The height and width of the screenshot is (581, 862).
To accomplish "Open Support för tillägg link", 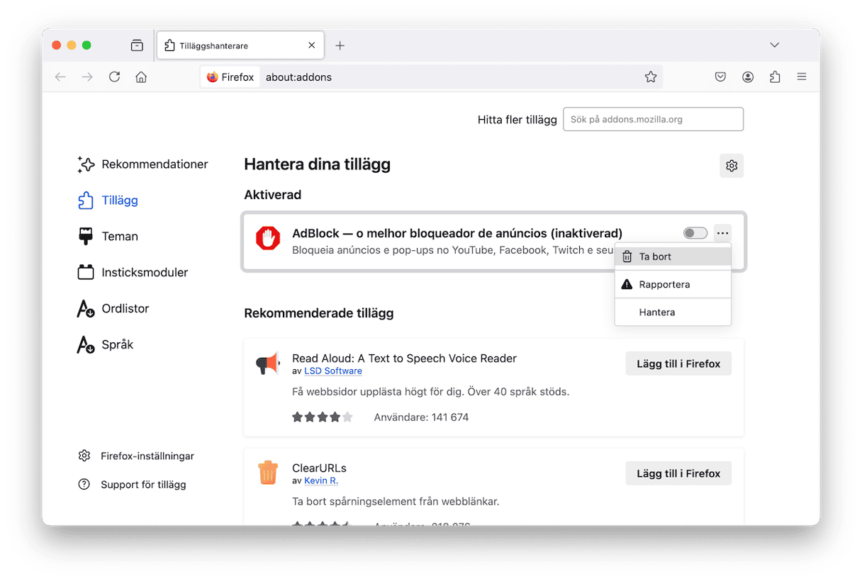I will (x=133, y=485).
